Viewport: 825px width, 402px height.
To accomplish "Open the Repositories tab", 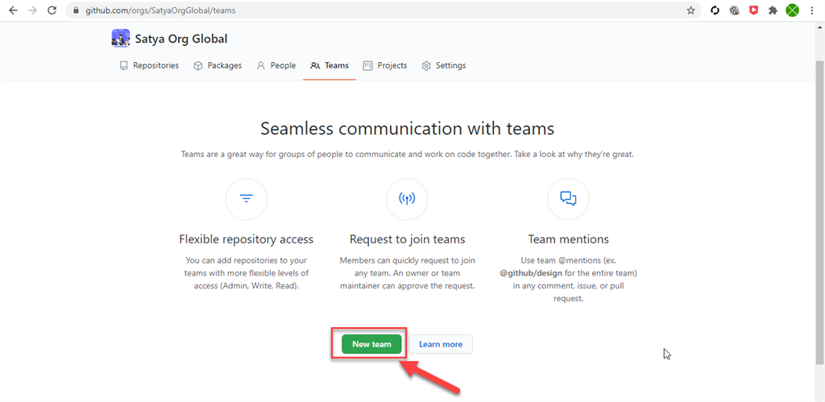I will point(149,66).
